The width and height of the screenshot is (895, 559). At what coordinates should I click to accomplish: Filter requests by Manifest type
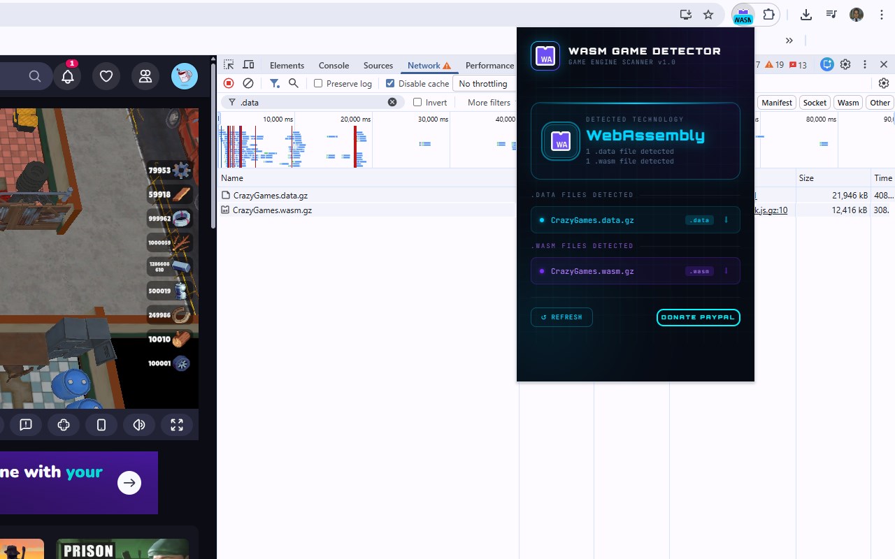777,102
